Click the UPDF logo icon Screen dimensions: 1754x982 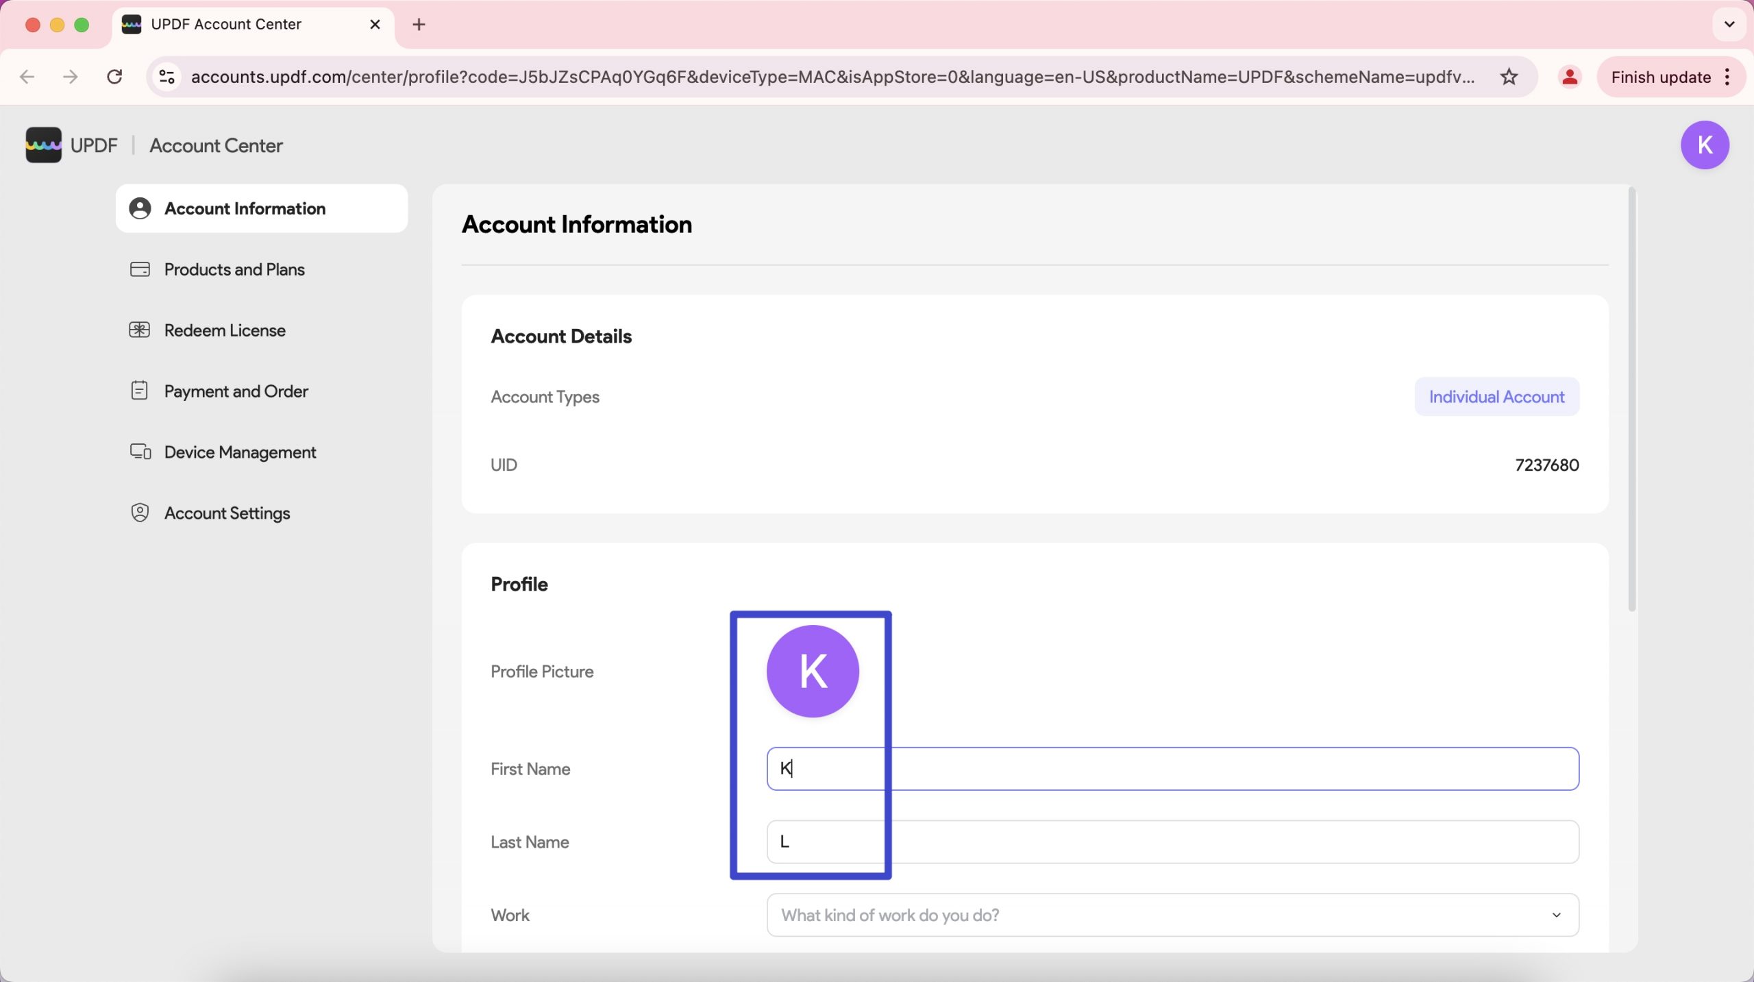pos(43,145)
